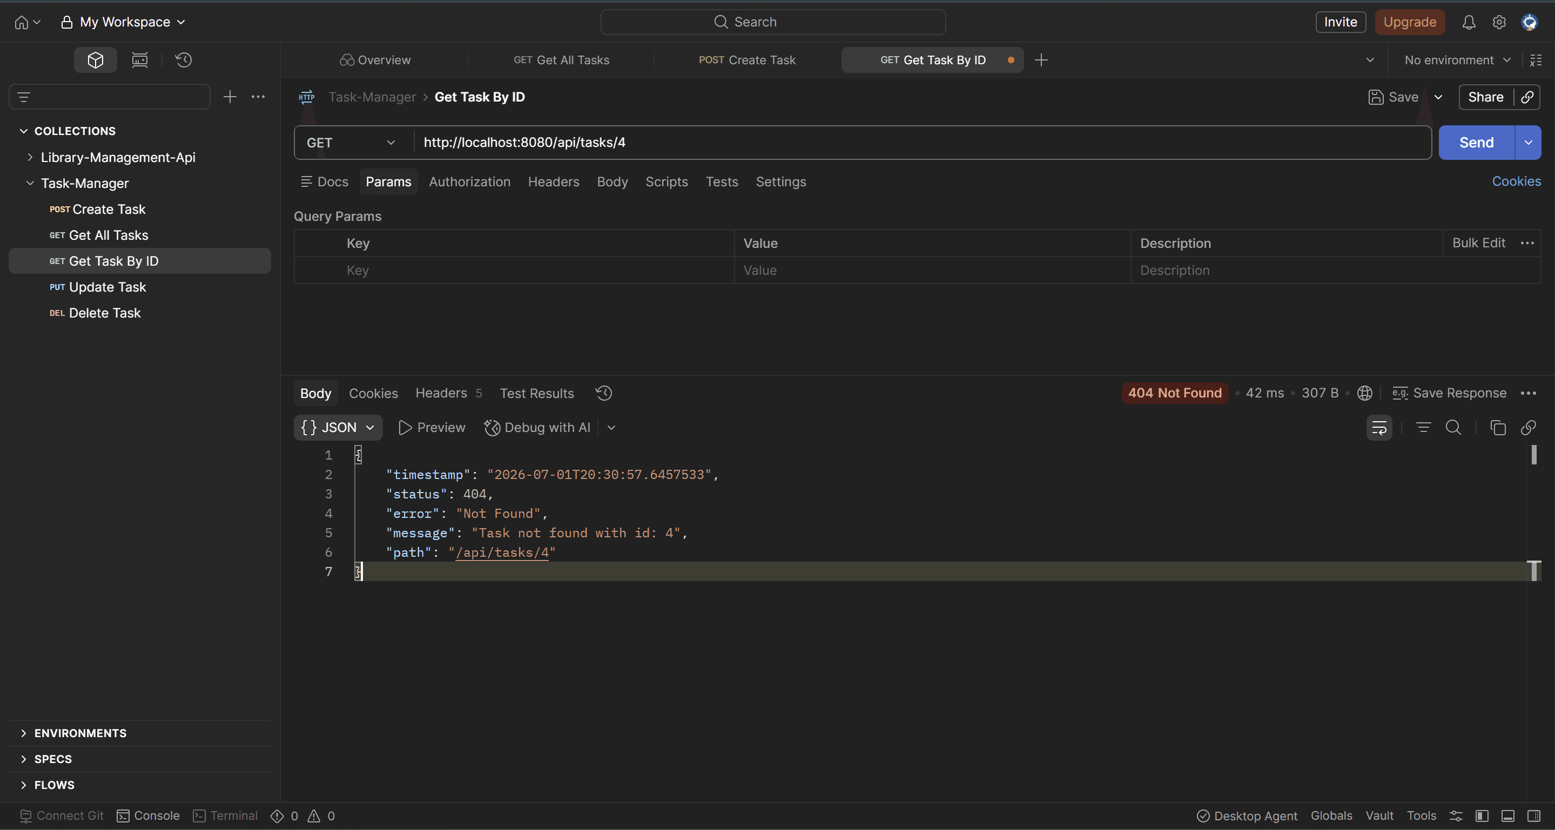Copy the request link icon next to Share
The height and width of the screenshot is (830, 1555).
point(1527,97)
